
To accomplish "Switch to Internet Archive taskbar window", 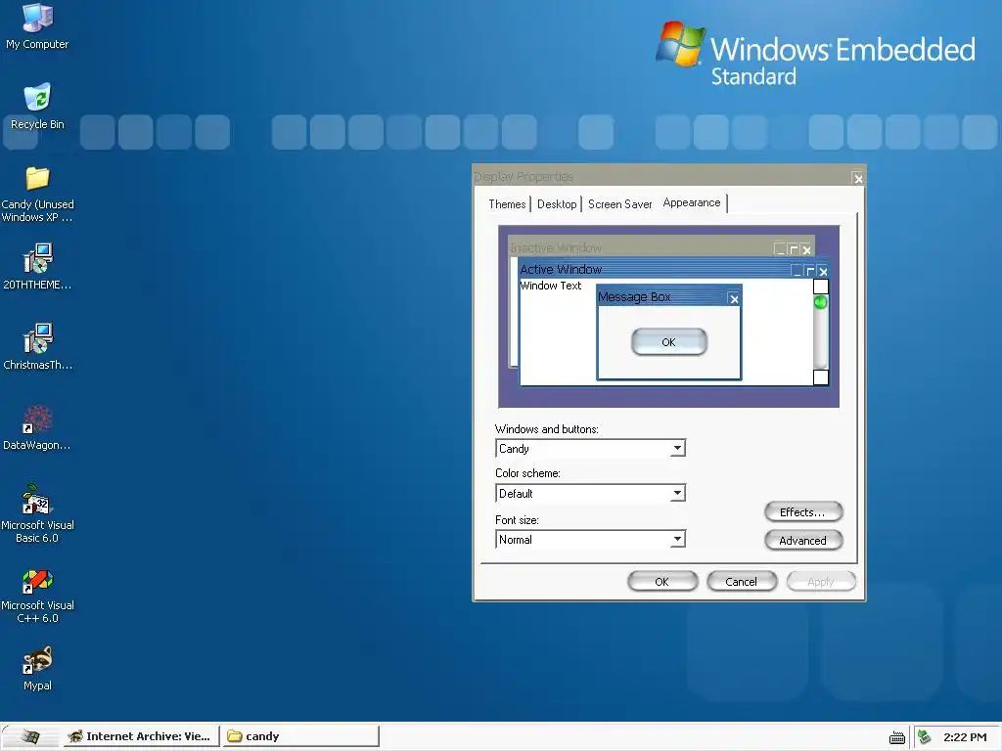I will 140,736.
